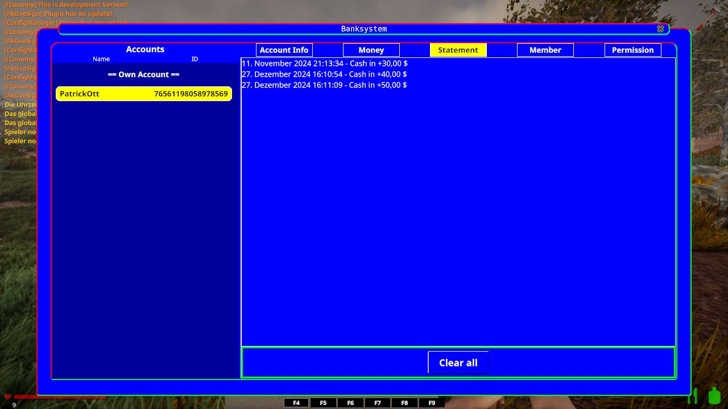728x409 pixels.
Task: Open the Account Info tab
Action: pos(284,50)
